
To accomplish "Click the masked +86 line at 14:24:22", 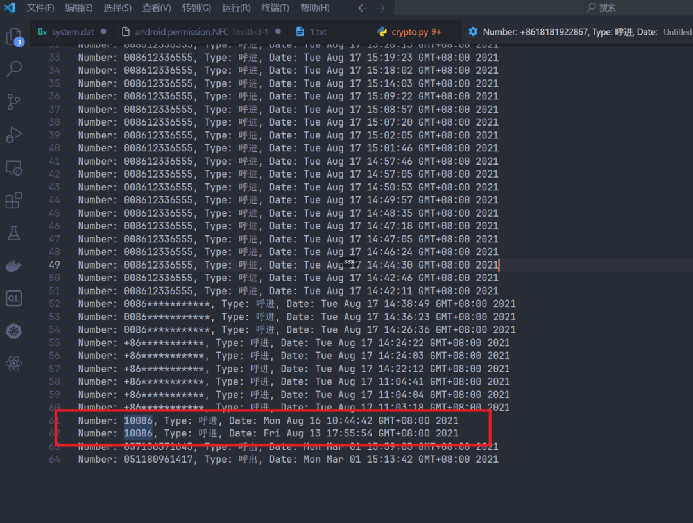I will tap(293, 343).
